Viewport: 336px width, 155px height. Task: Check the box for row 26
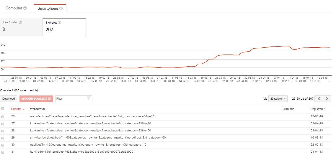[x=3, y=116]
